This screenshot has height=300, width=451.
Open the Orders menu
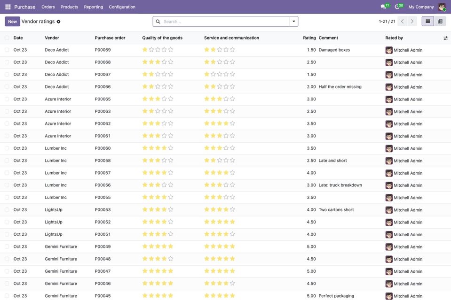[48, 7]
